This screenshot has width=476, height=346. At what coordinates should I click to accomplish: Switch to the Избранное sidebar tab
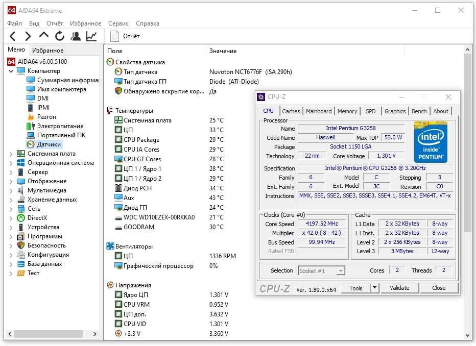click(47, 51)
